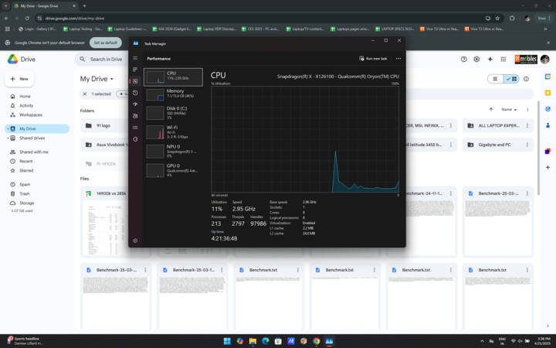The height and width of the screenshot is (348, 556).
Task: Open Microsoft Edge from taskbar
Action: (265, 341)
